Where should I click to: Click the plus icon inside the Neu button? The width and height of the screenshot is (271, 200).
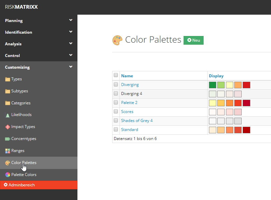[189, 40]
